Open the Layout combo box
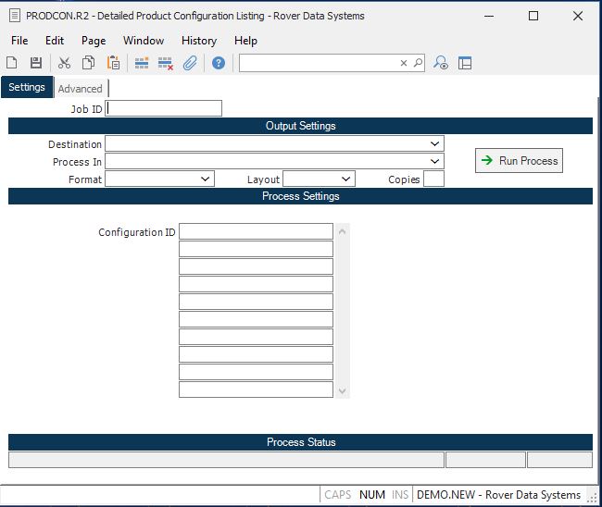 (x=346, y=179)
